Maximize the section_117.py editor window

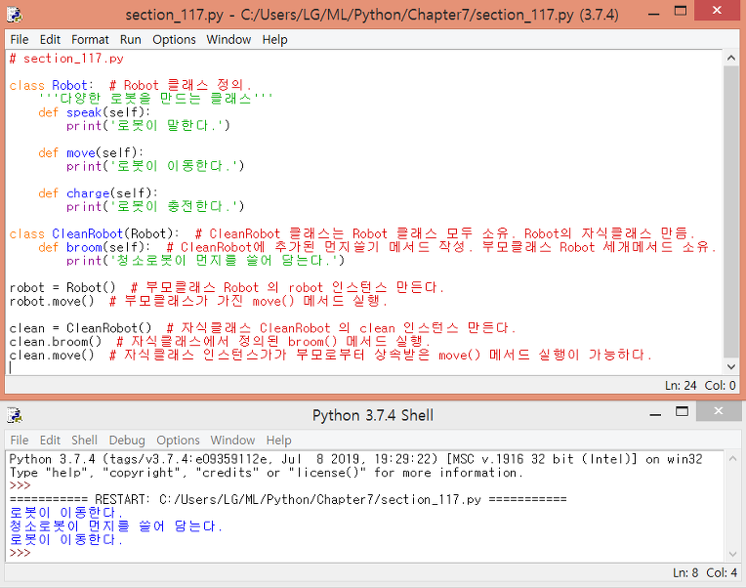681,12
